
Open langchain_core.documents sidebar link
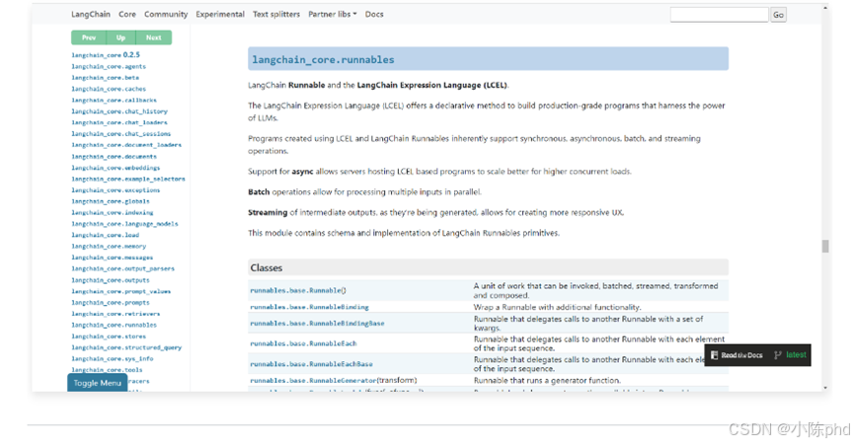pyautogui.click(x=114, y=156)
